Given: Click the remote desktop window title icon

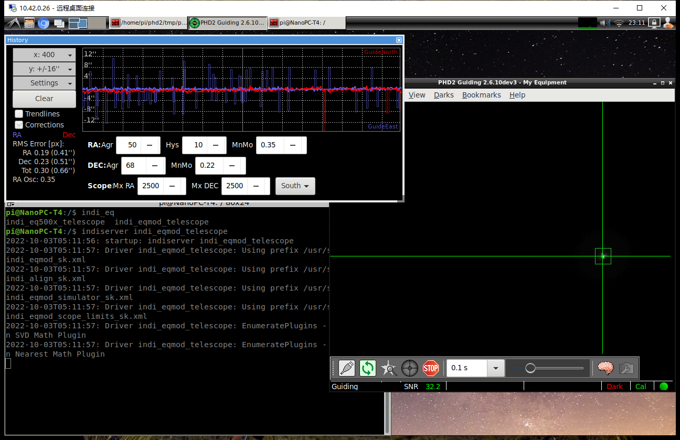Looking at the screenshot, I should tap(12, 8).
